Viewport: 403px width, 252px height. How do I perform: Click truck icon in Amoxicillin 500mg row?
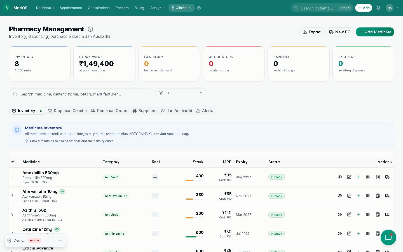tap(387, 177)
